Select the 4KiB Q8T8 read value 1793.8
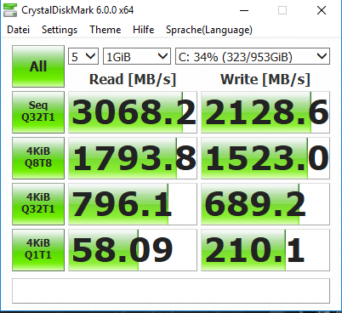This screenshot has height=313, width=342. point(133,158)
